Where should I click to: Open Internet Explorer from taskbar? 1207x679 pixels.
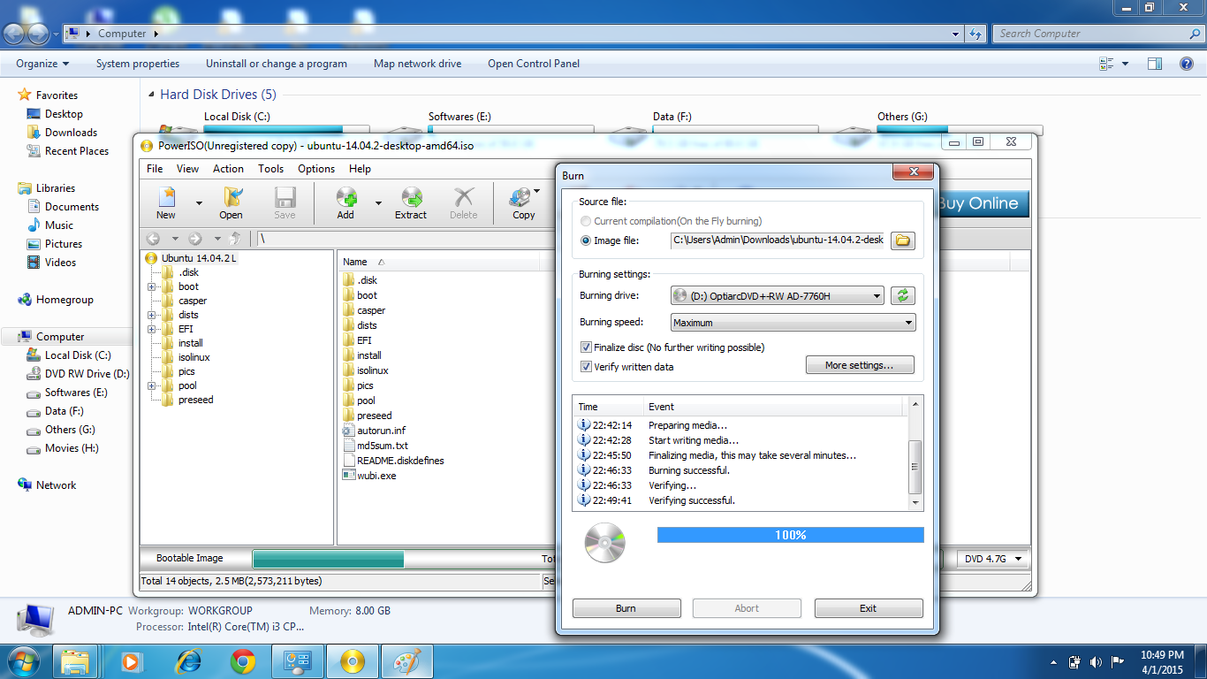click(x=188, y=661)
